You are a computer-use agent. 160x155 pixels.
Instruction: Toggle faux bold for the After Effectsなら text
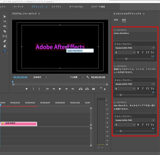[x=138, y=125]
